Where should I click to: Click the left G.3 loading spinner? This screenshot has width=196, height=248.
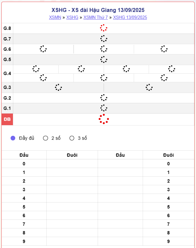tap(59, 87)
